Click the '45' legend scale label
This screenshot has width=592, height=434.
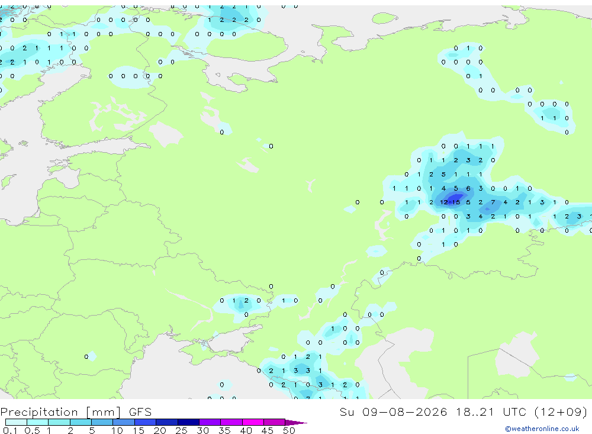pos(268,430)
